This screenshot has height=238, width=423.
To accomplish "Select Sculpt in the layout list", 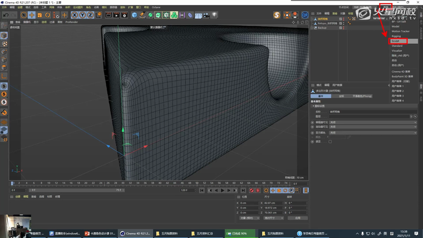I will [396, 41].
